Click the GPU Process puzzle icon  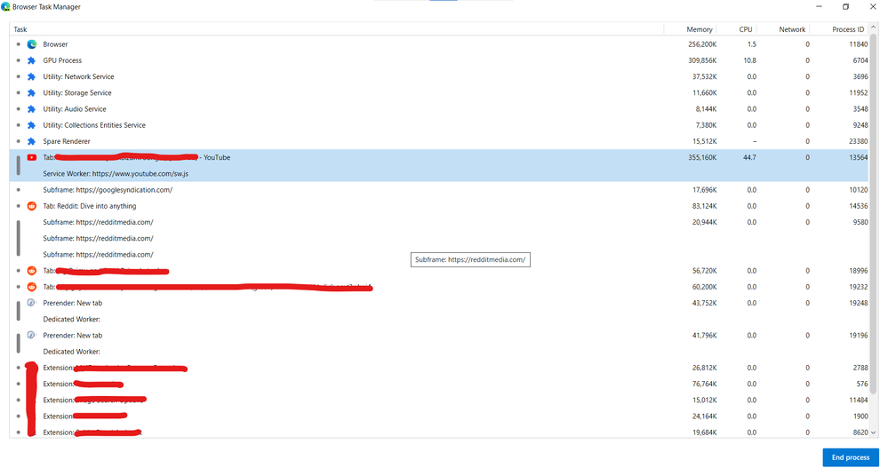click(x=32, y=60)
